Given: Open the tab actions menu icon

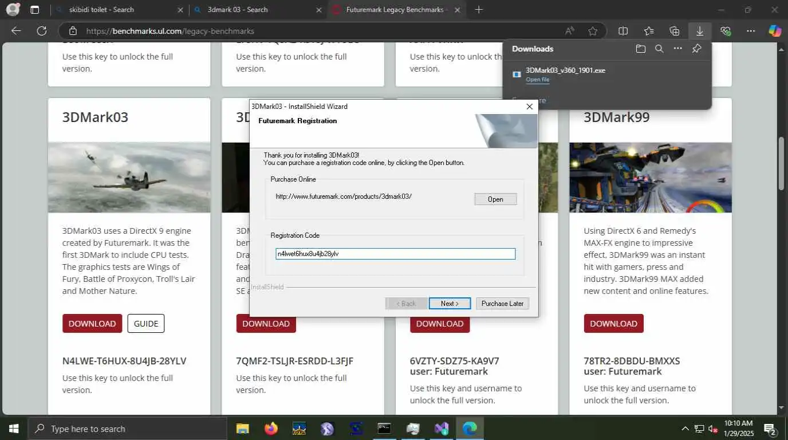Looking at the screenshot, I should [x=35, y=10].
